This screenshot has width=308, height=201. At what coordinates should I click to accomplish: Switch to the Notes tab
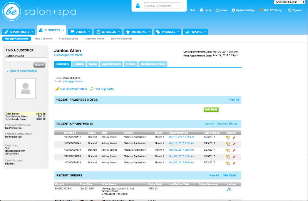click(93, 64)
